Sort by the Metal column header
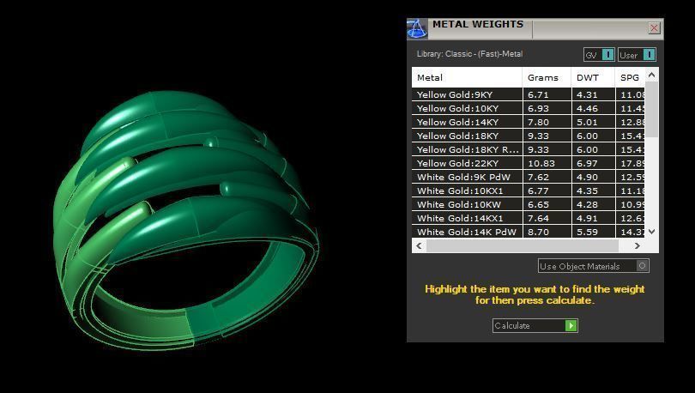This screenshot has width=695, height=393. (467, 77)
